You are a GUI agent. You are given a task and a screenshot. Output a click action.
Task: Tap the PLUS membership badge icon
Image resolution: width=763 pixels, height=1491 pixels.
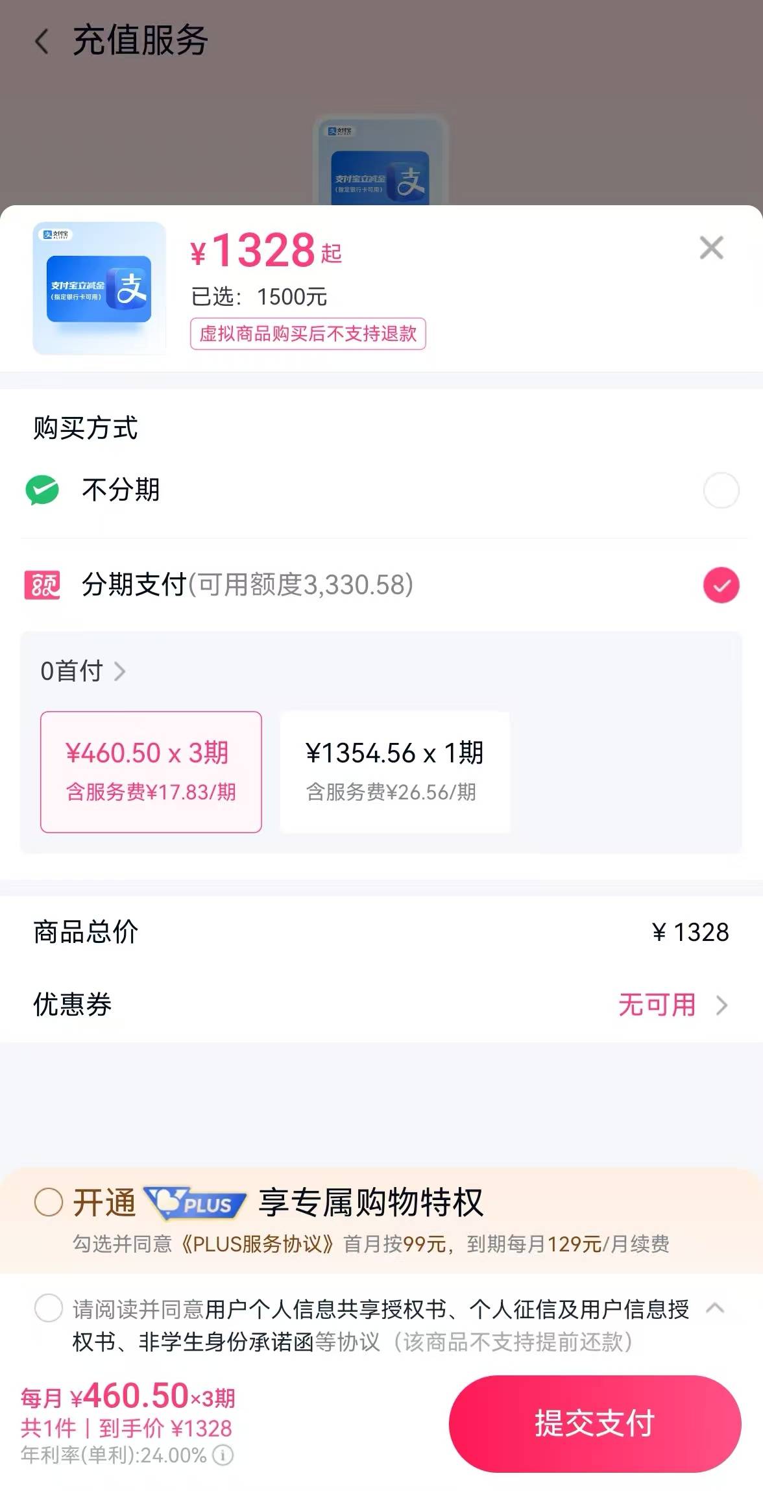pyautogui.click(x=195, y=1203)
